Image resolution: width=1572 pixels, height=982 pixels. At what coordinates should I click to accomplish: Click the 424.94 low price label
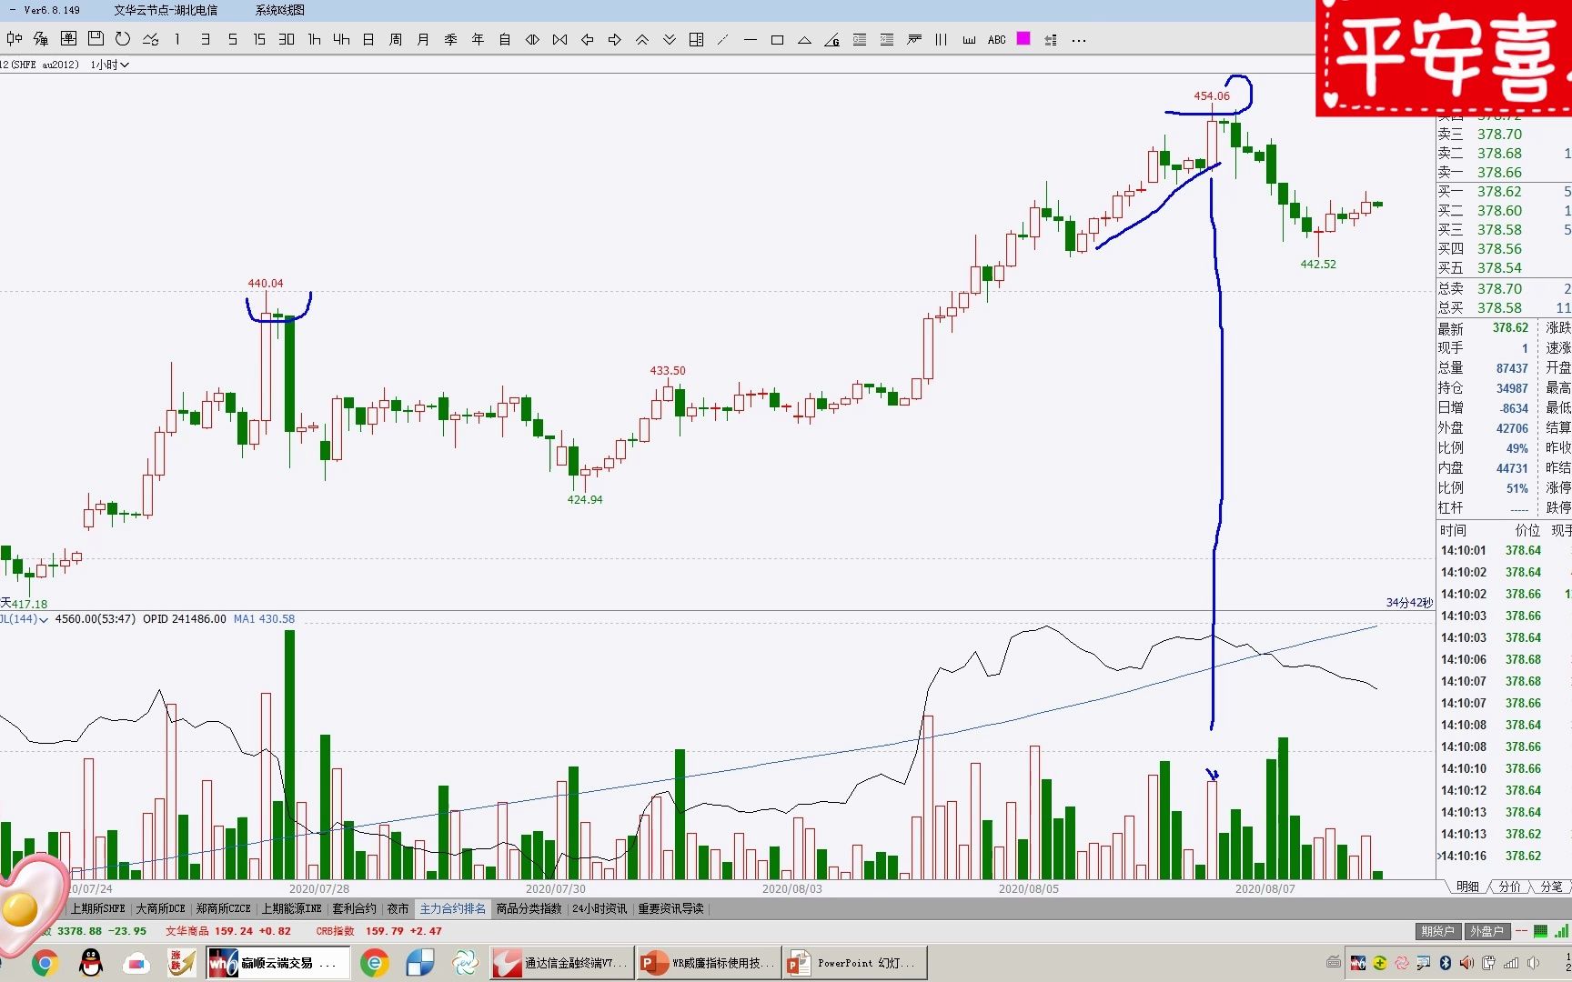click(x=585, y=499)
